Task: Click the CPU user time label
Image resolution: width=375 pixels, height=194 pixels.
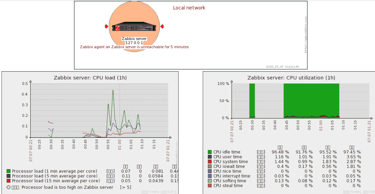Action: pos(228,157)
